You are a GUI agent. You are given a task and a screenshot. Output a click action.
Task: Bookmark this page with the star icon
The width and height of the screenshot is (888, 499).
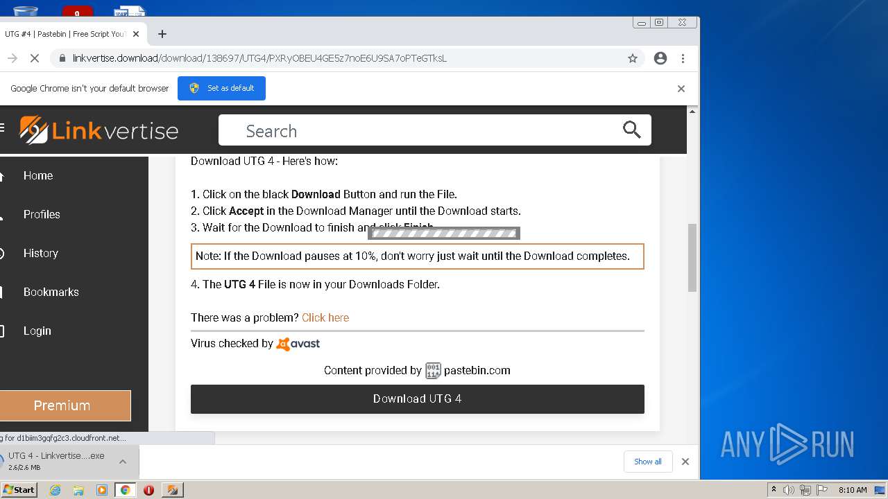[x=632, y=58]
